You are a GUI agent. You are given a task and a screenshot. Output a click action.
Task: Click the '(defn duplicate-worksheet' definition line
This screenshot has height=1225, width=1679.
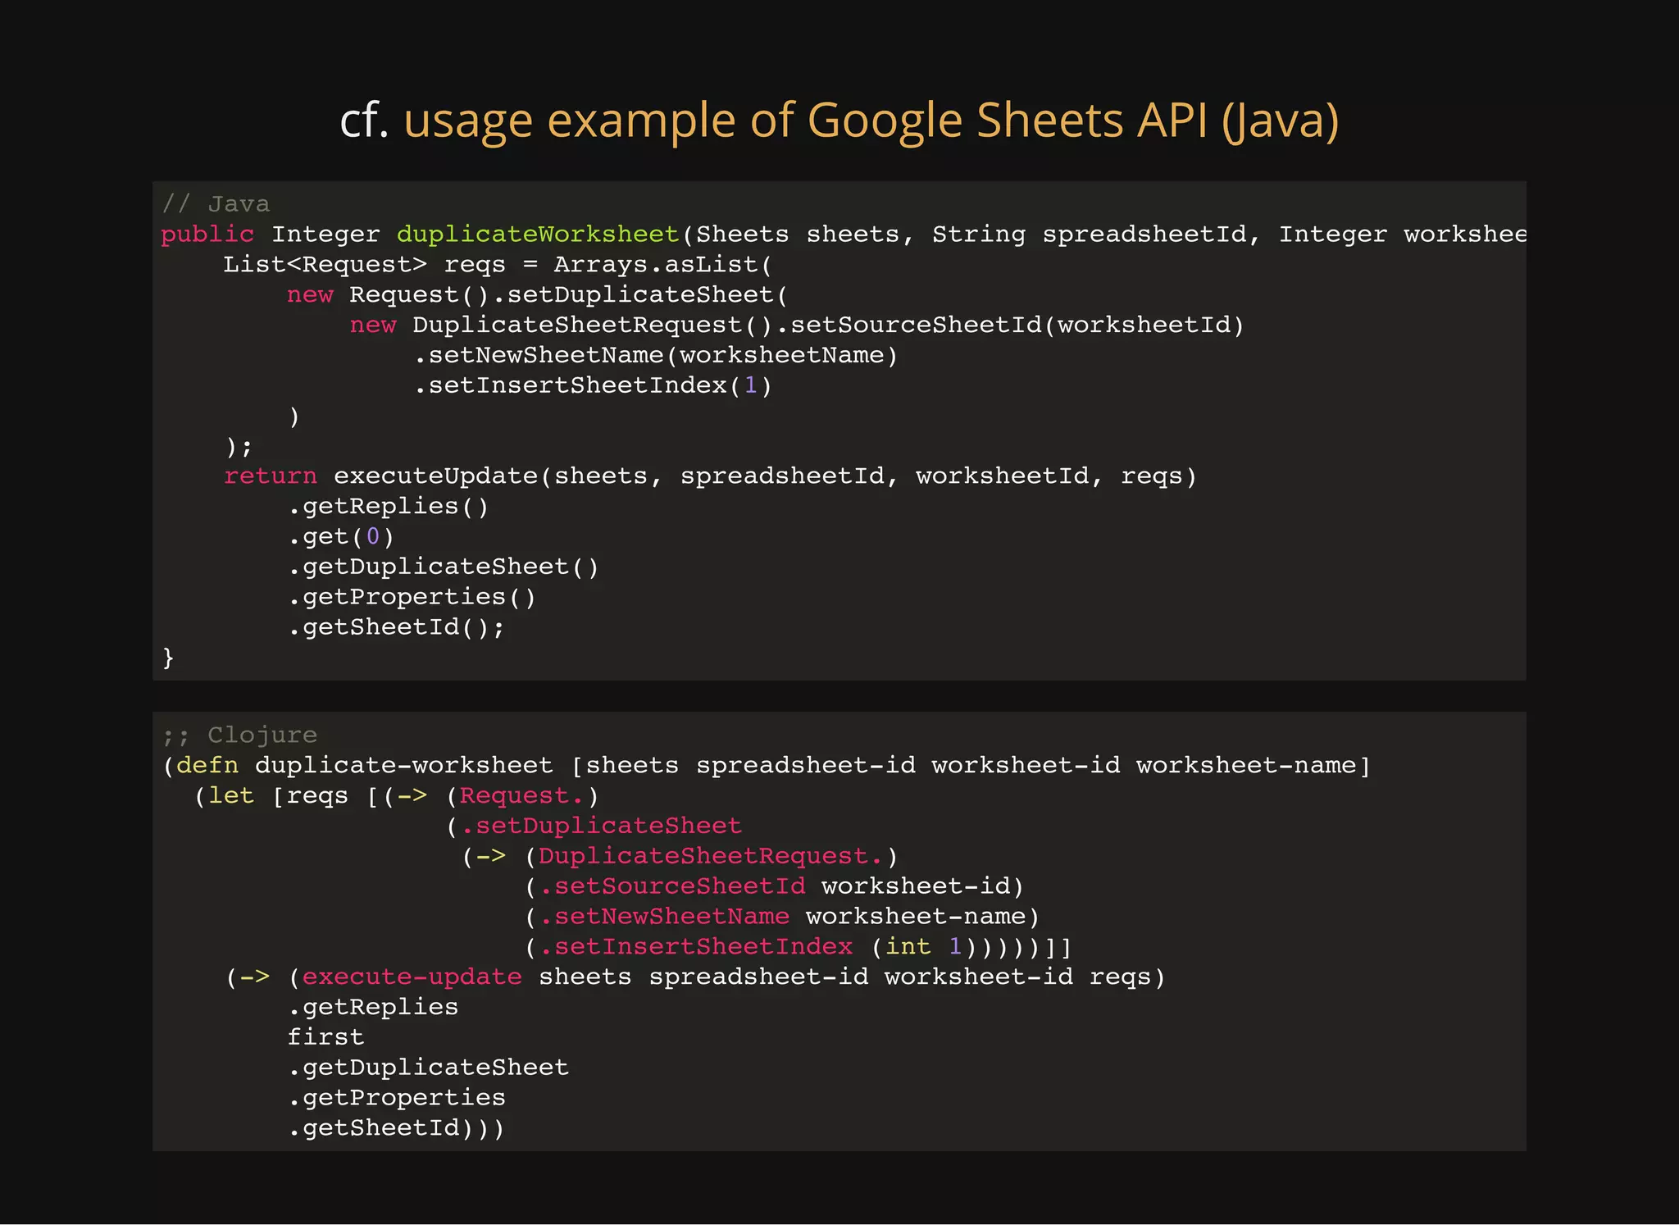767,766
